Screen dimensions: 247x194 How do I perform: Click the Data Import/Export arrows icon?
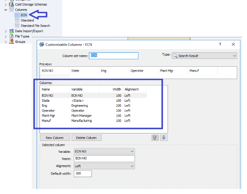[12, 31]
